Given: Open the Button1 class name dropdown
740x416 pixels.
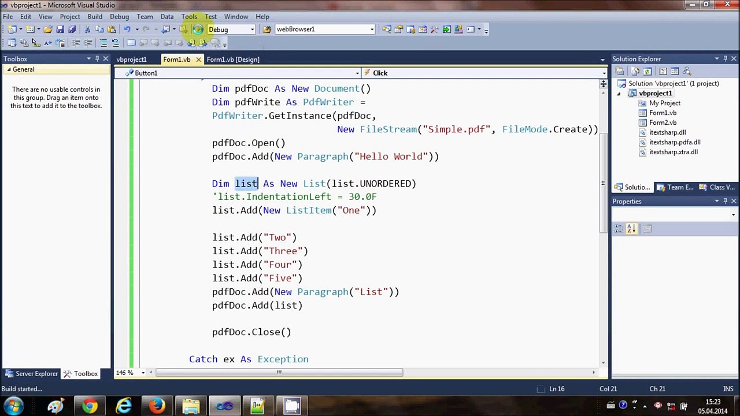Looking at the screenshot, I should tap(357, 73).
